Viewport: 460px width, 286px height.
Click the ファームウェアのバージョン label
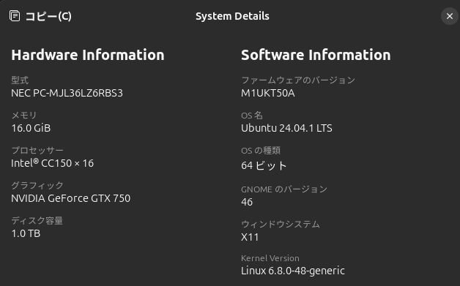pos(298,80)
